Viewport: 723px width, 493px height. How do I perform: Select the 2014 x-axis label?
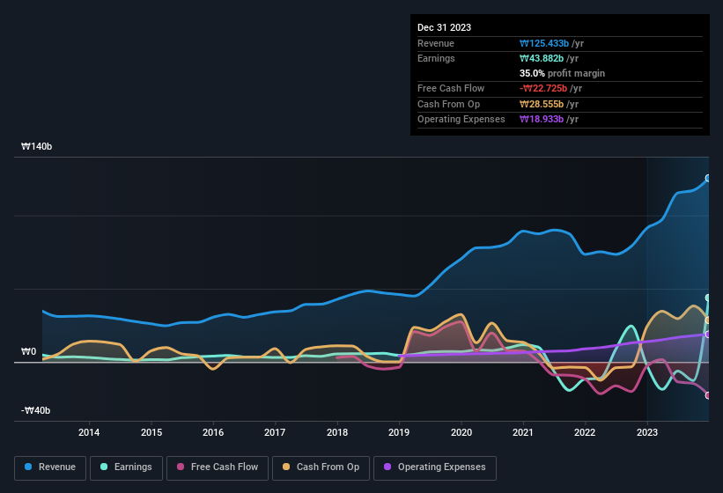(x=89, y=432)
